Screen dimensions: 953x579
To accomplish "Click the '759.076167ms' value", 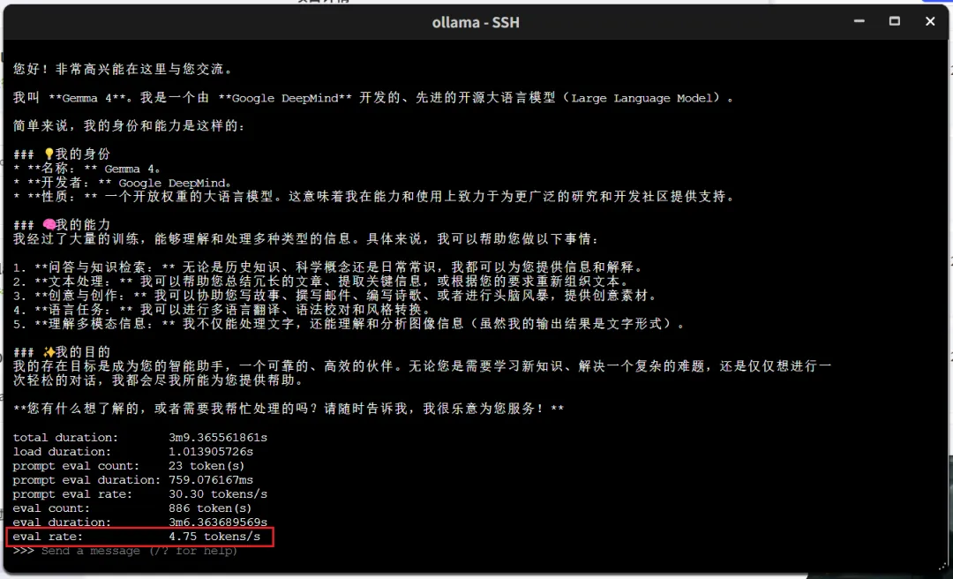I will (x=211, y=480).
